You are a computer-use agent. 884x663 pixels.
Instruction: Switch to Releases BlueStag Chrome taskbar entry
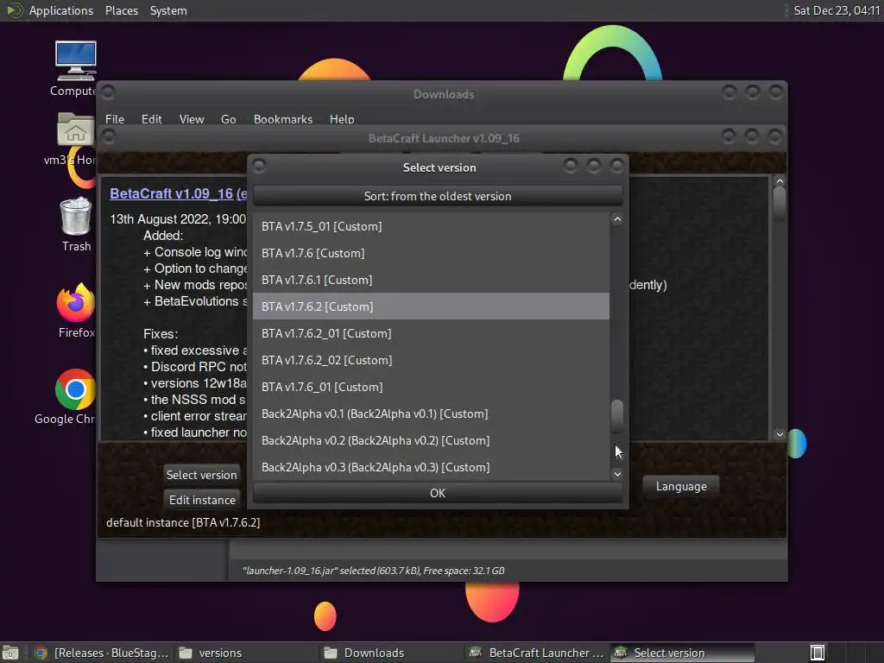tap(102, 653)
